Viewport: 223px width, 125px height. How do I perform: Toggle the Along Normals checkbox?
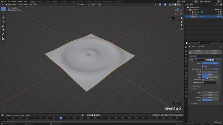click(202, 69)
